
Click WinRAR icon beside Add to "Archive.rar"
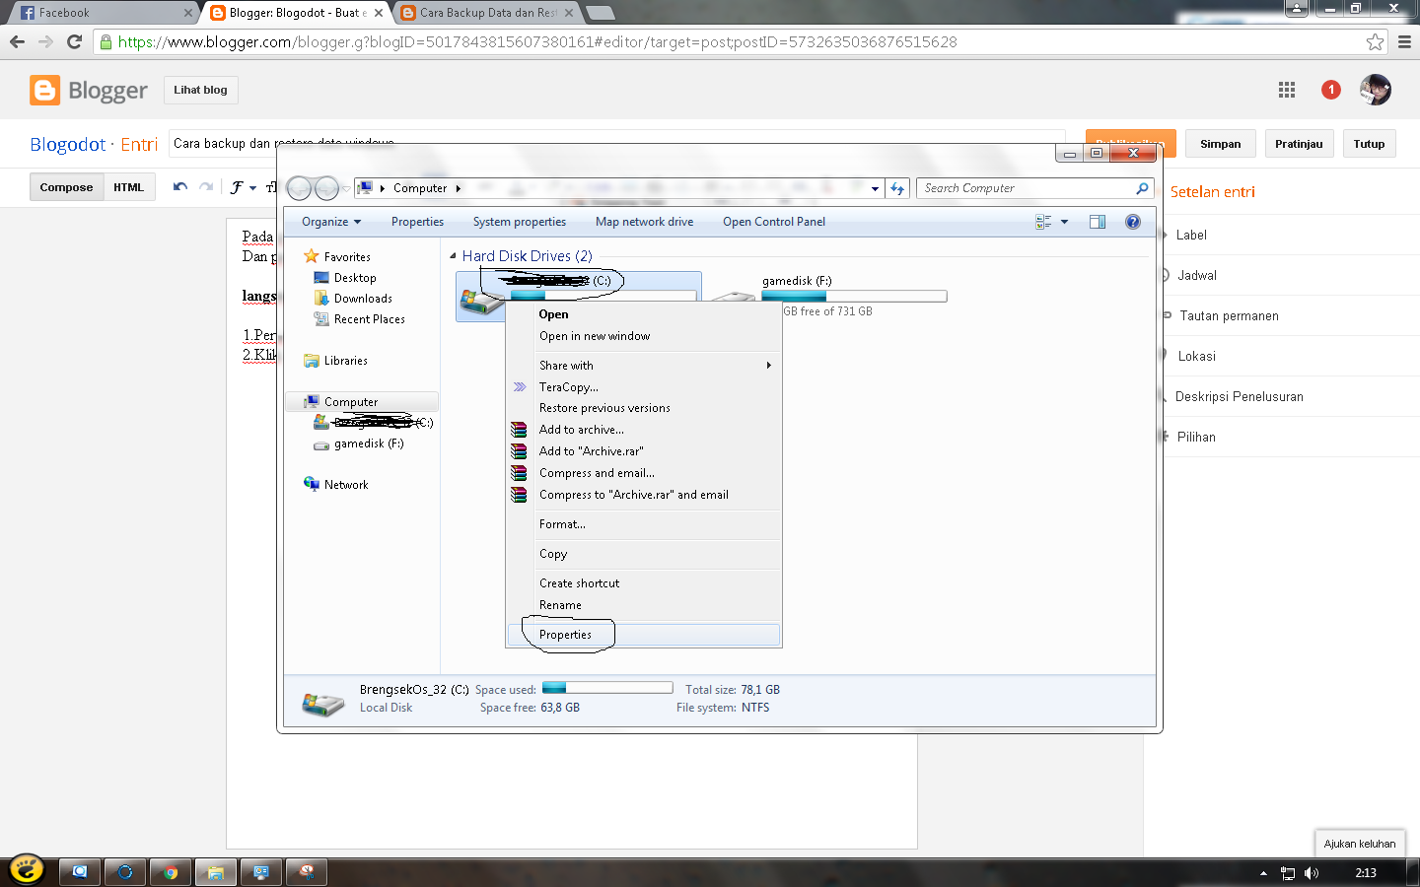click(519, 451)
